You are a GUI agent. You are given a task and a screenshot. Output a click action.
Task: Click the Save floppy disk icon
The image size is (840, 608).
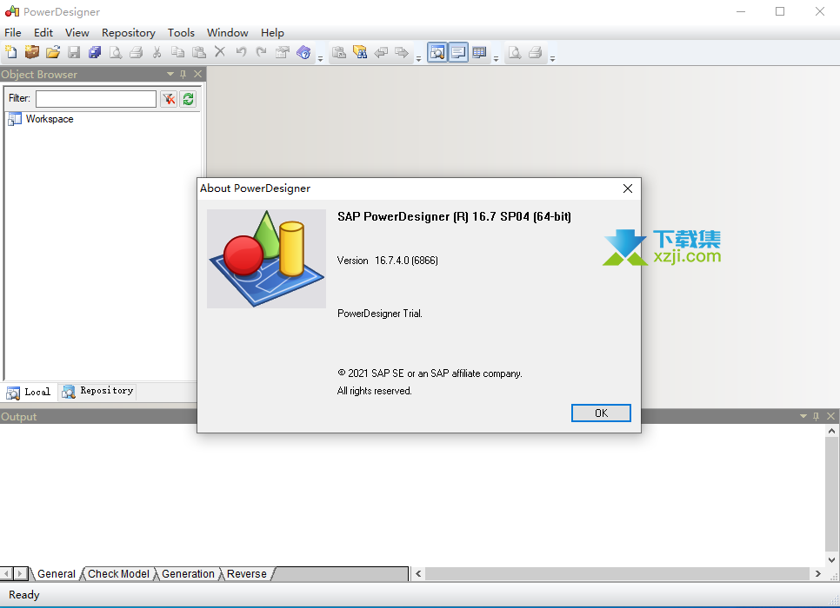[x=74, y=52]
